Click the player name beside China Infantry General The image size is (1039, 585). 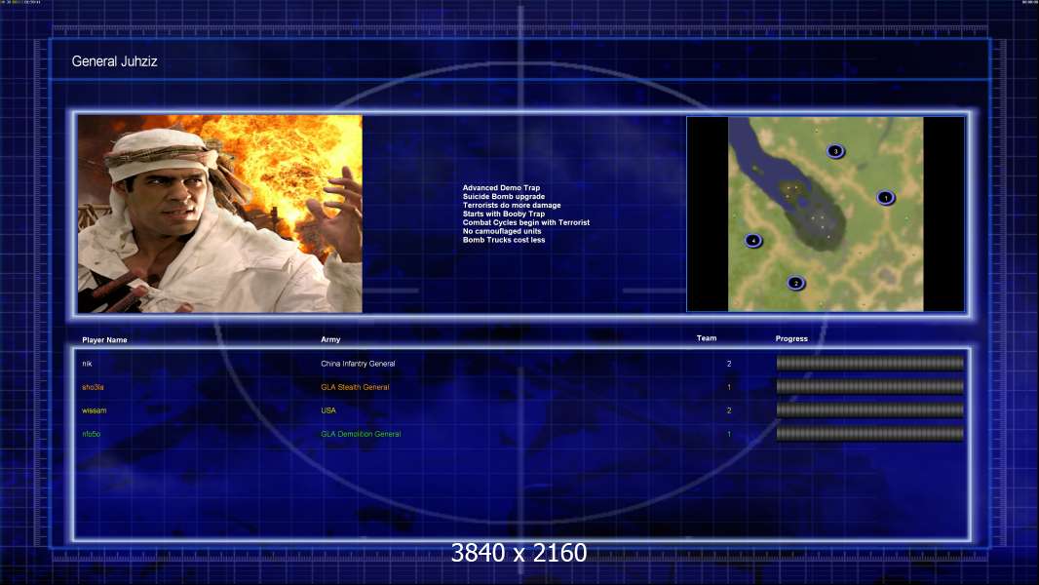[x=87, y=364]
